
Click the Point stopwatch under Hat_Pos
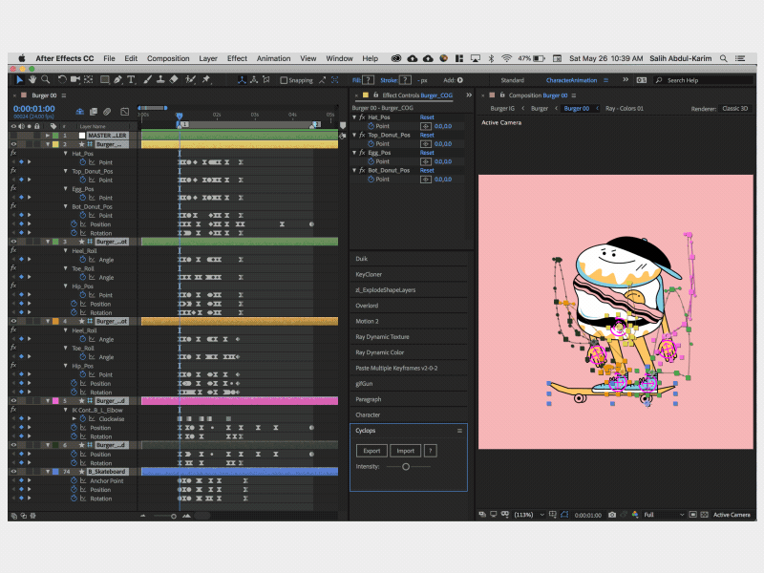coord(370,126)
